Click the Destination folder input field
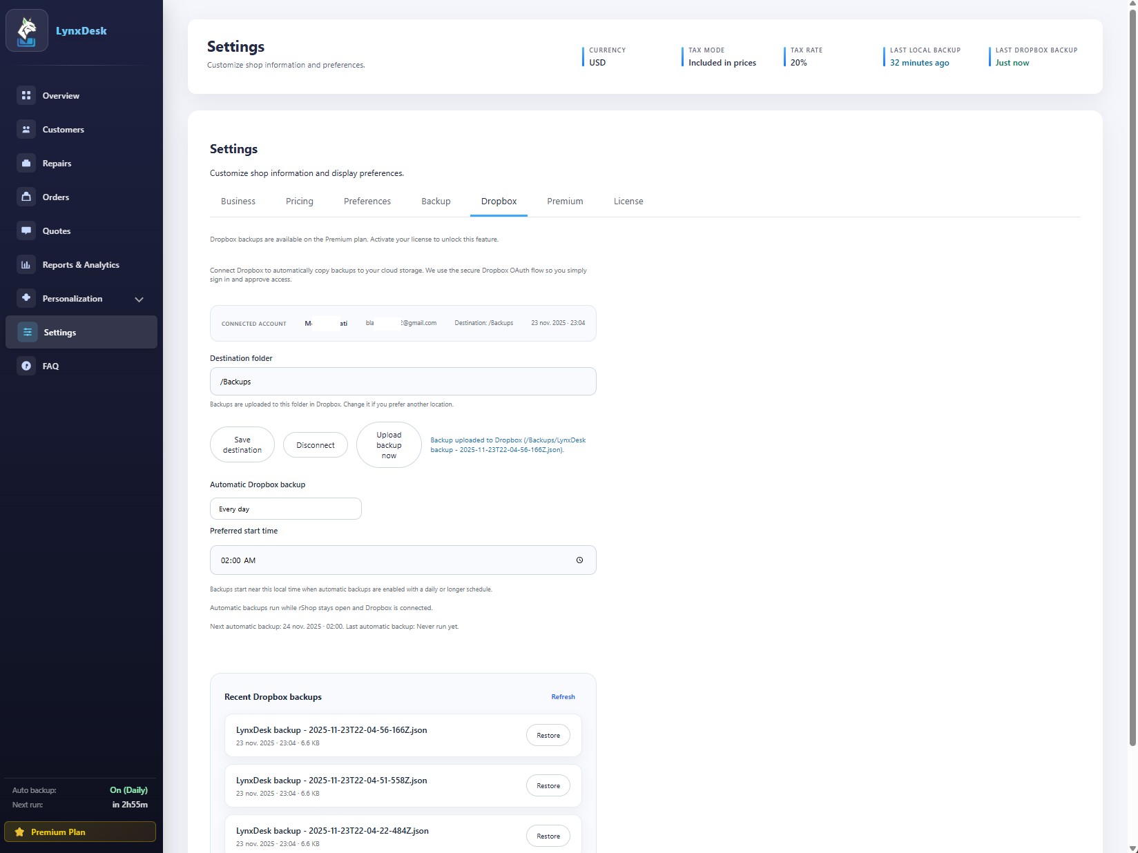Viewport: 1138px width, 853px height. 403,381
